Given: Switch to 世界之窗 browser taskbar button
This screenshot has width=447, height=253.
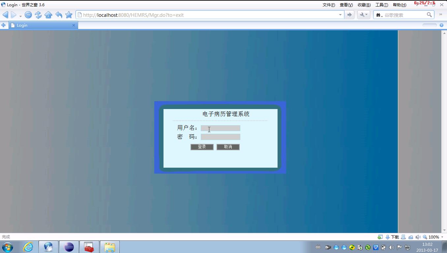Looking at the screenshot, I should [48, 247].
